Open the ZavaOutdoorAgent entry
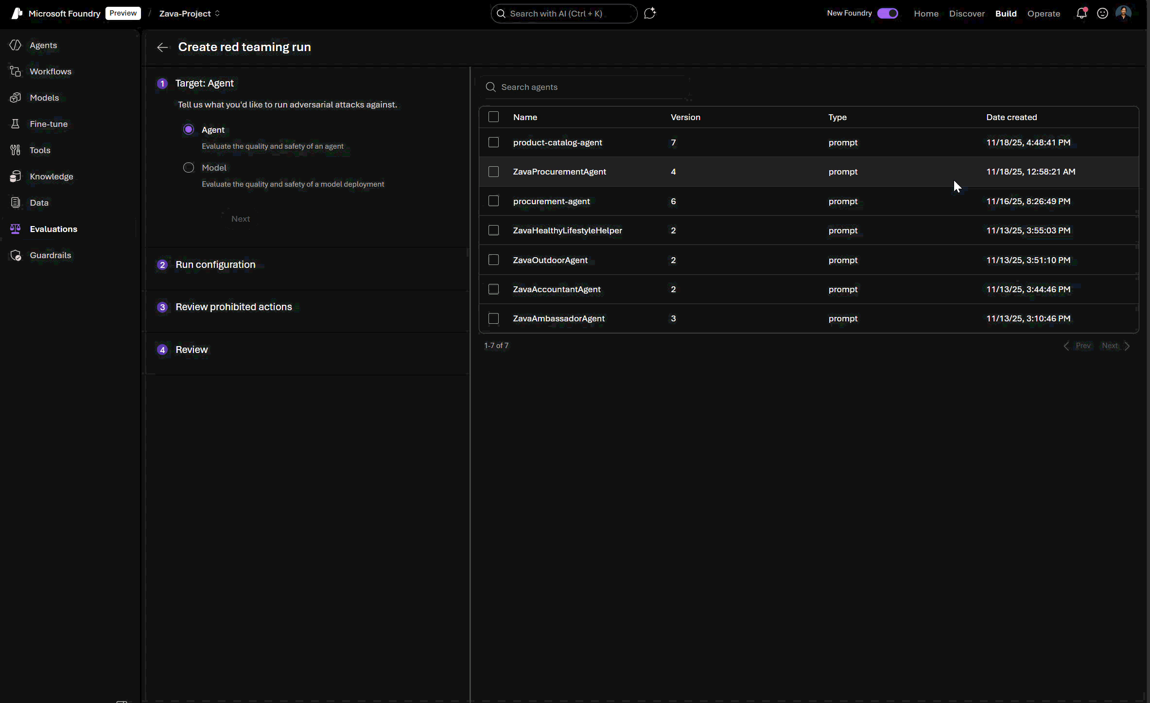The height and width of the screenshot is (703, 1150). pos(550,260)
